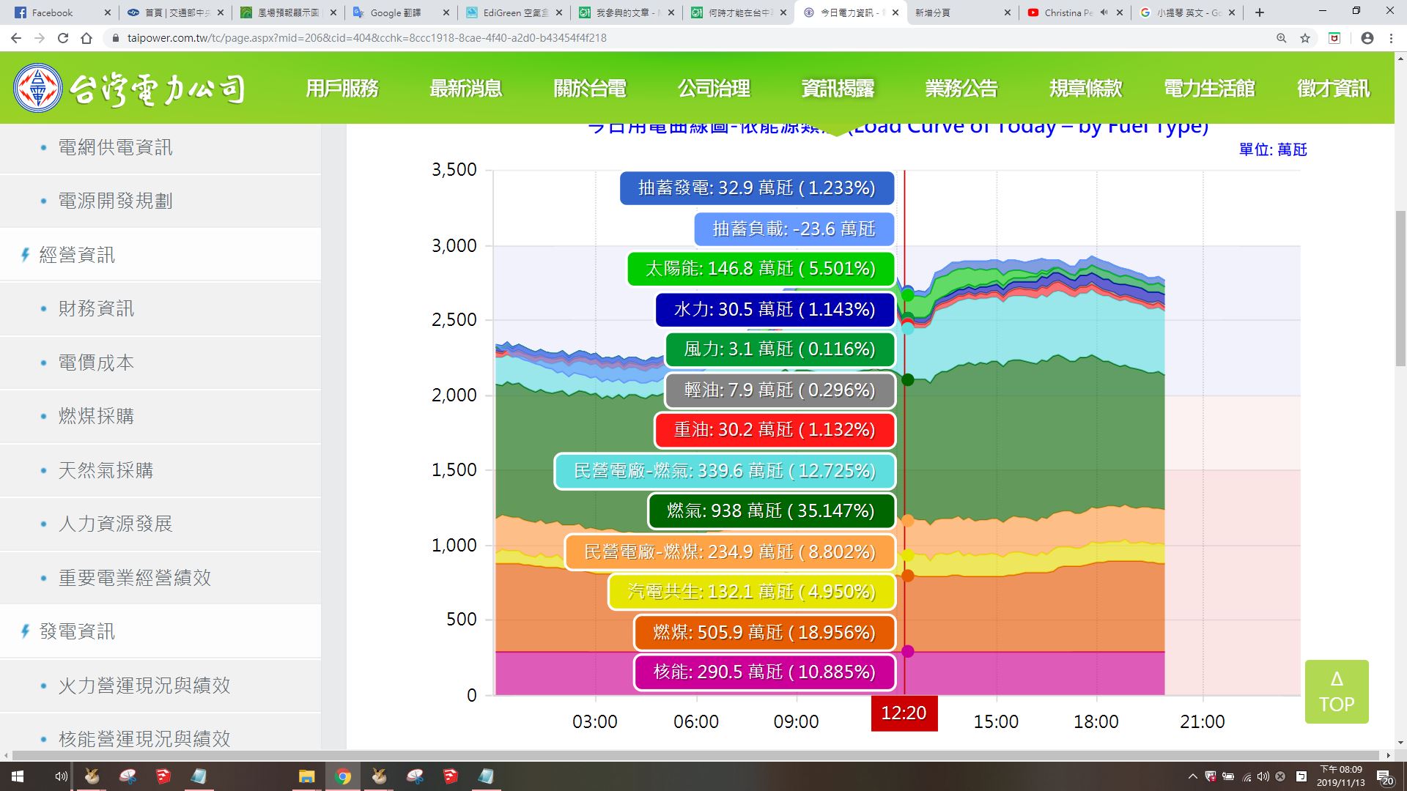1407x791 pixels.
Task: Switch to the 何時才能在台中 tab
Action: point(740,12)
